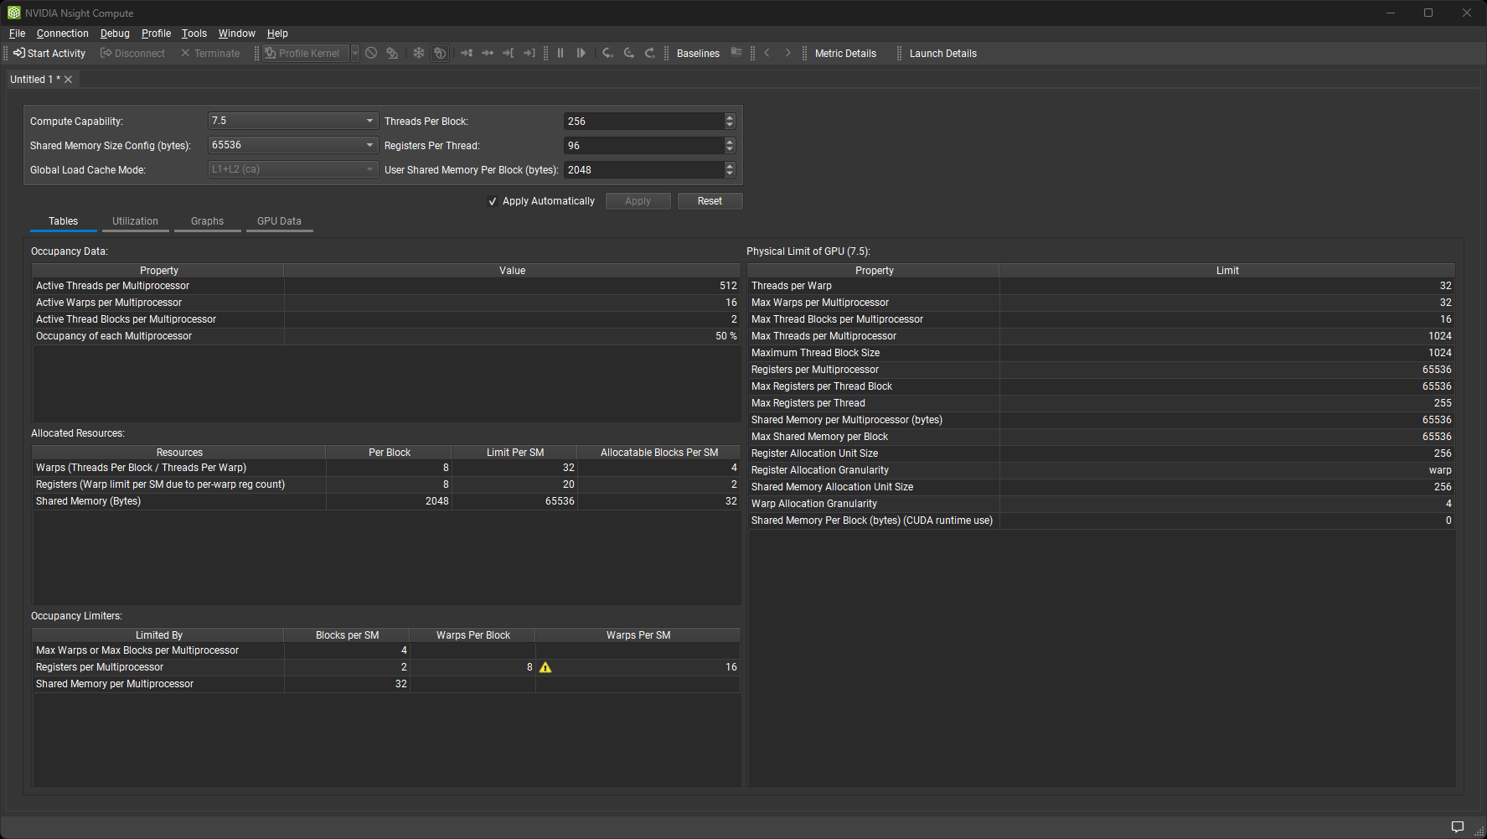Expand the Compute Capability dropdown
This screenshot has height=839, width=1487.
(293, 121)
